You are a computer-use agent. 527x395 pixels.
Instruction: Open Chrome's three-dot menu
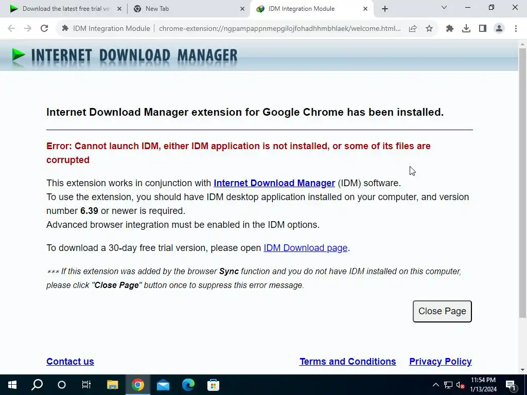516,29
